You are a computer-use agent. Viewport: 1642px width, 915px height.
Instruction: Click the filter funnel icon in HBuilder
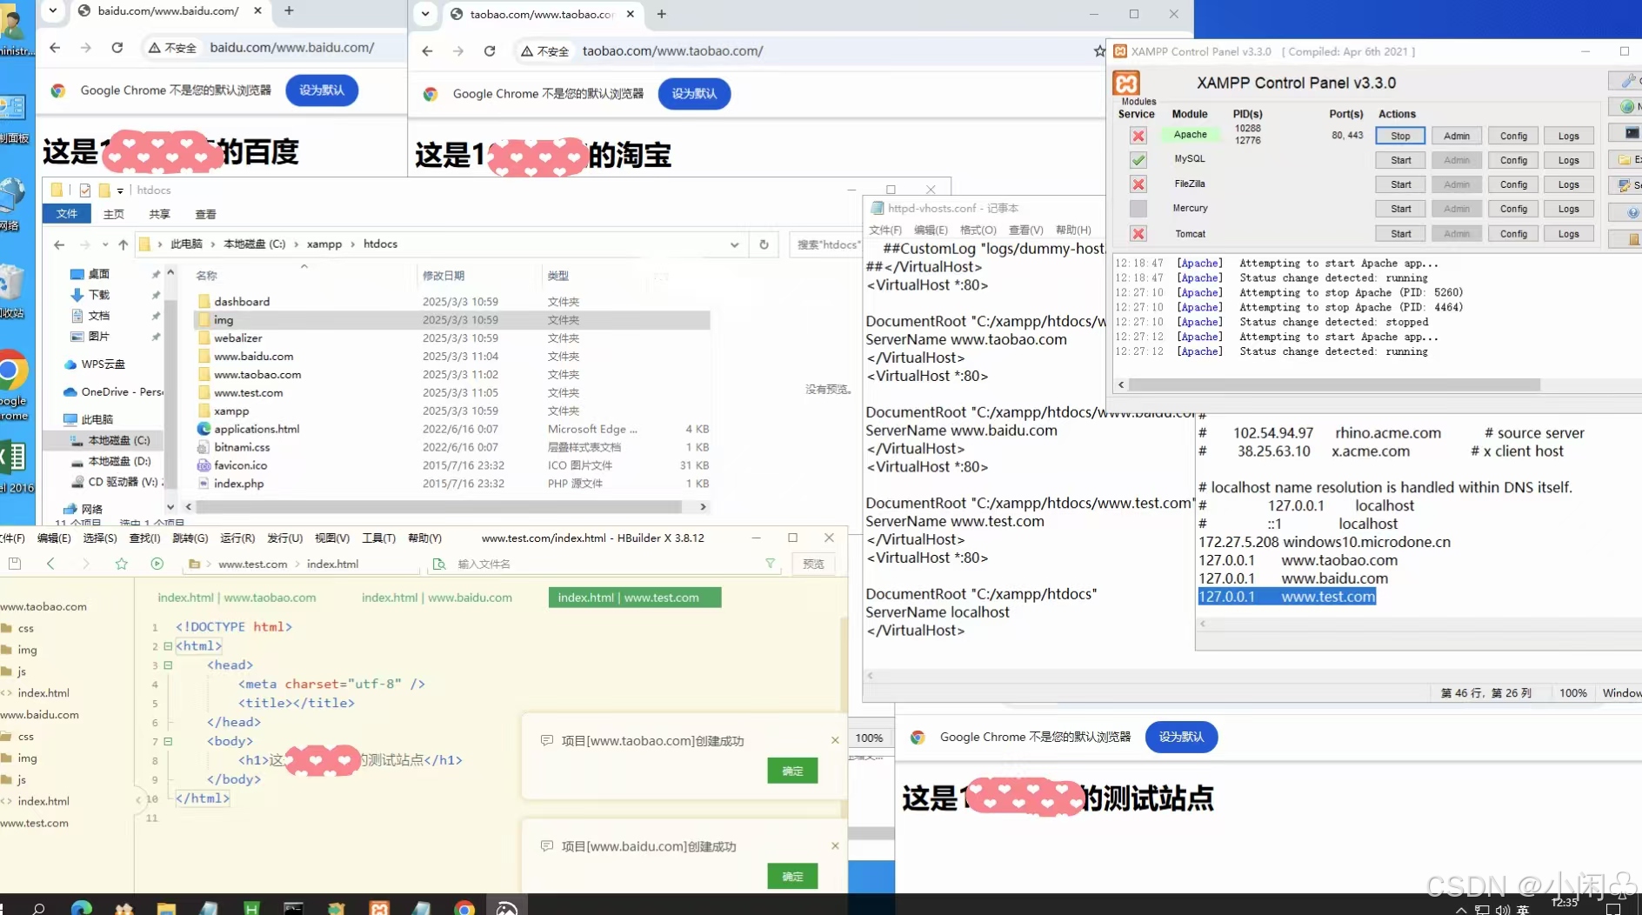770,564
